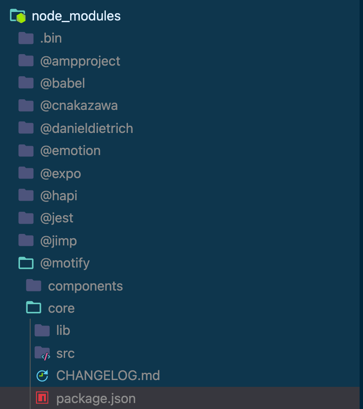
Task: Collapse the @motify folder
Action: 64,263
